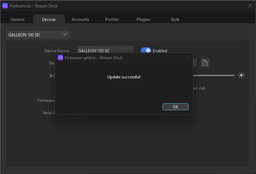This screenshot has width=256, height=174.
Task: Switch to the General tab
Action: [x=17, y=19]
